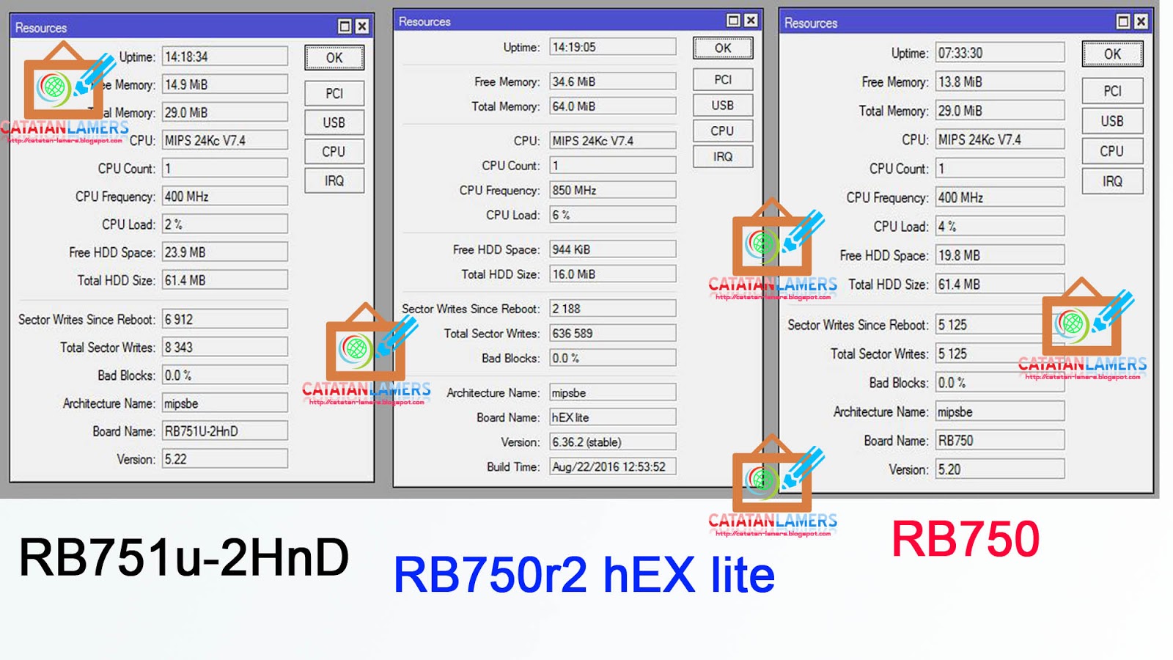Select Total Sector Writes field in RB750 window
Screen dimensions: 1173x660
(1000, 353)
